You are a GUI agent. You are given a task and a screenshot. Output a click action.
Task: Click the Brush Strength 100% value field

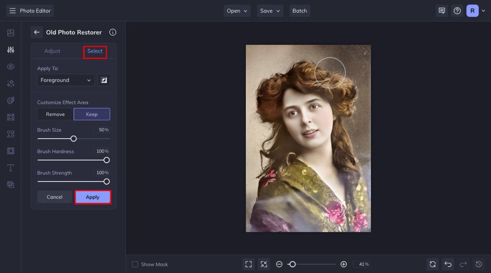(x=101, y=173)
